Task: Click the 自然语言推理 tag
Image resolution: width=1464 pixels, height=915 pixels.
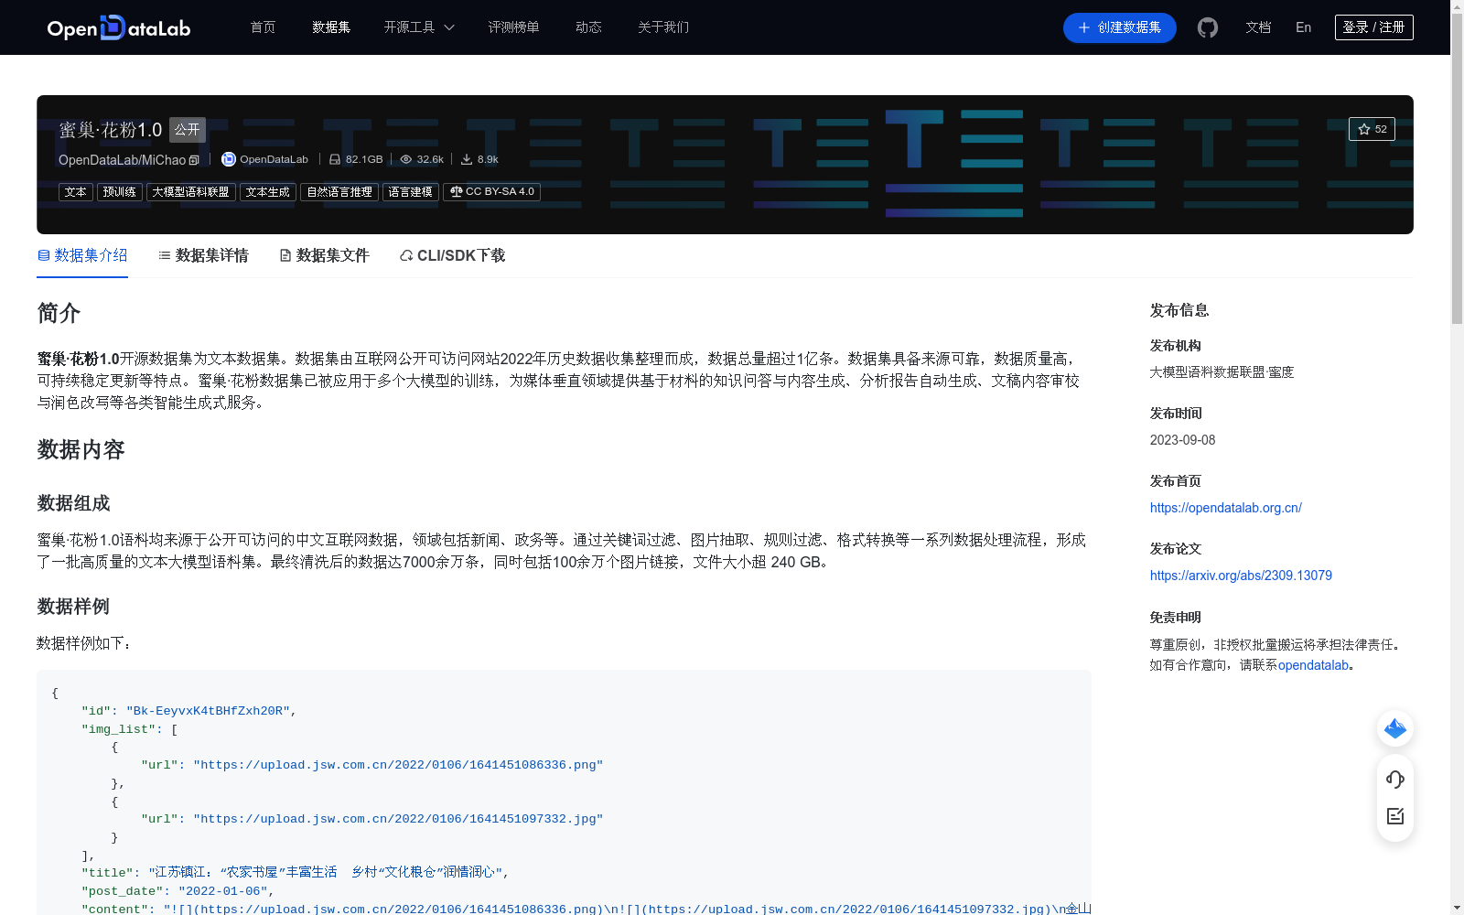Action: tap(339, 192)
